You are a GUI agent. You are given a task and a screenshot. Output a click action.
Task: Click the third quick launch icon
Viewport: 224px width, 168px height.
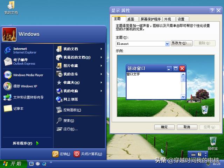coord(44,164)
